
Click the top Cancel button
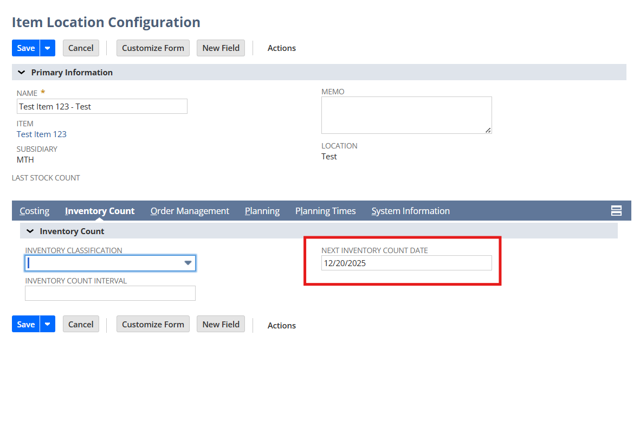[x=81, y=48]
